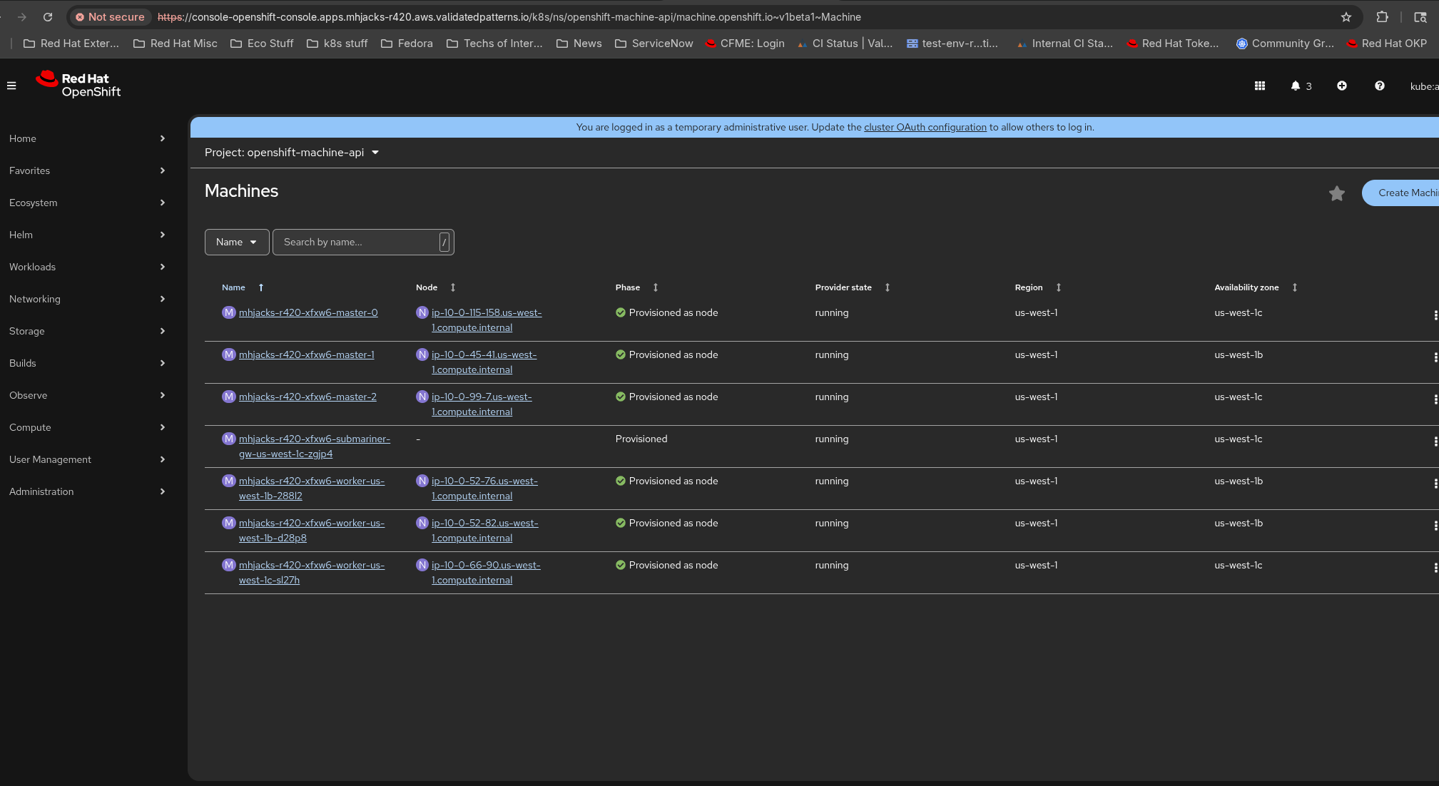Screen dimensions: 1439x786
Task: Open machine mhjacks-r420-xfxw6-master-1 link
Action: click(306, 354)
